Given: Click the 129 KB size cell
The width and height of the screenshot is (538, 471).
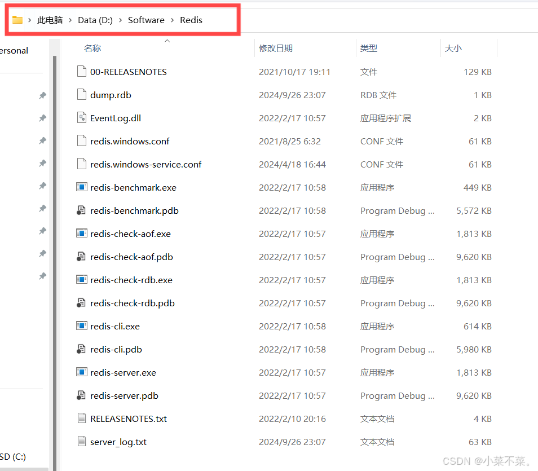Looking at the screenshot, I should pos(478,72).
